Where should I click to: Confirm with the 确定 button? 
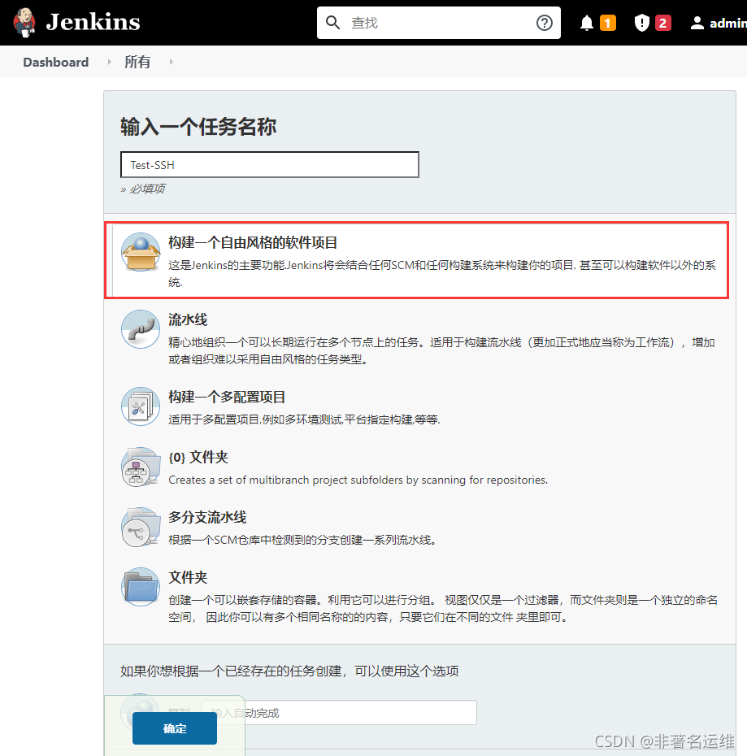click(175, 728)
